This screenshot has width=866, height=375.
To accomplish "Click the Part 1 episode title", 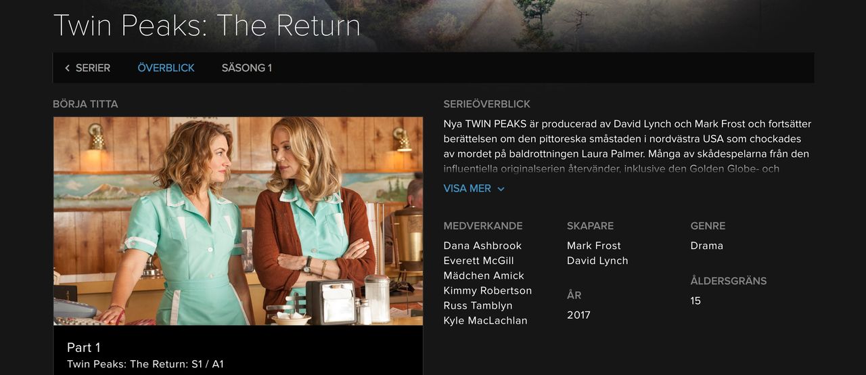I will pos(84,347).
